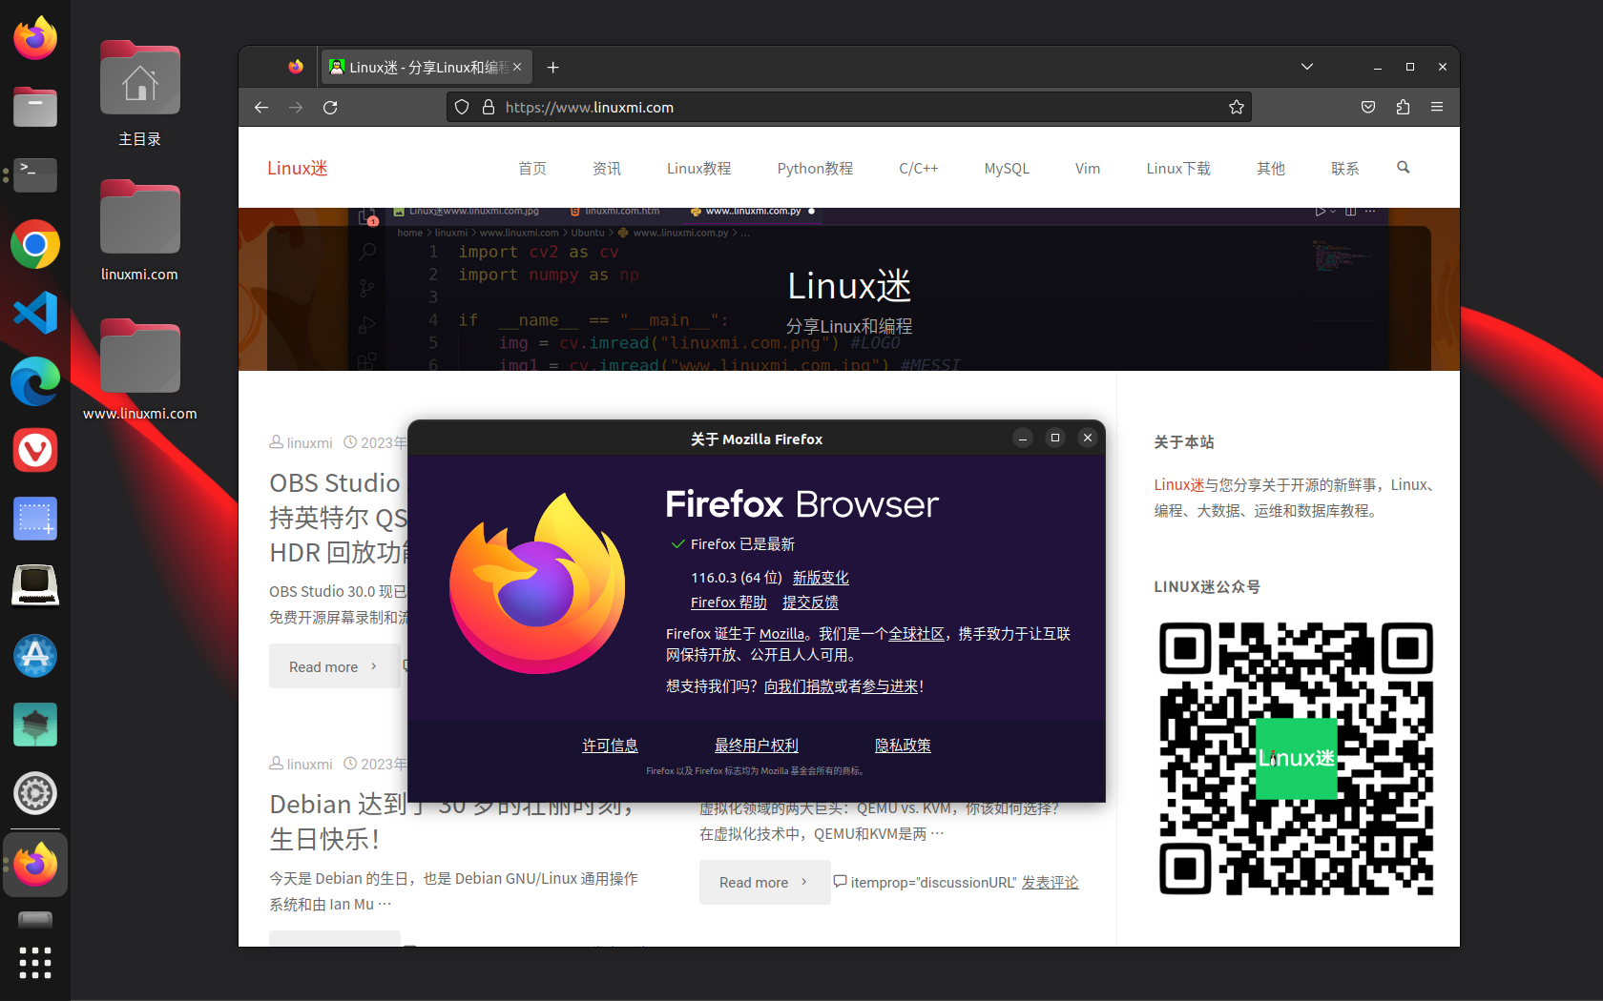The width and height of the screenshot is (1603, 1001).
Task: Select the www.linuxmi.com desktop folder
Action: (139, 371)
